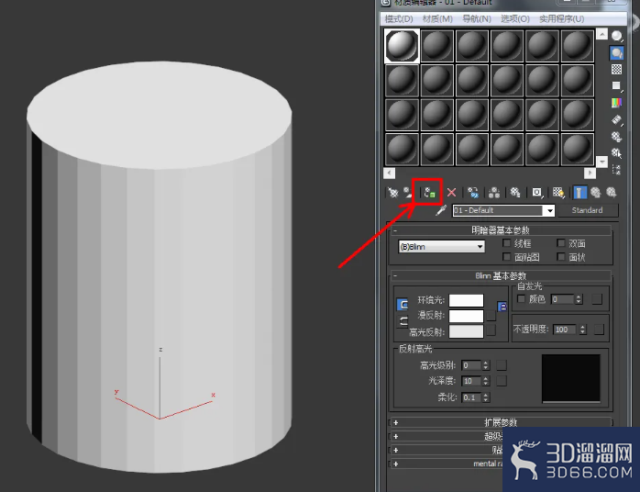Image resolution: width=640 pixels, height=492 pixels.
Task: Select the first active material sample slot
Action: click(402, 46)
